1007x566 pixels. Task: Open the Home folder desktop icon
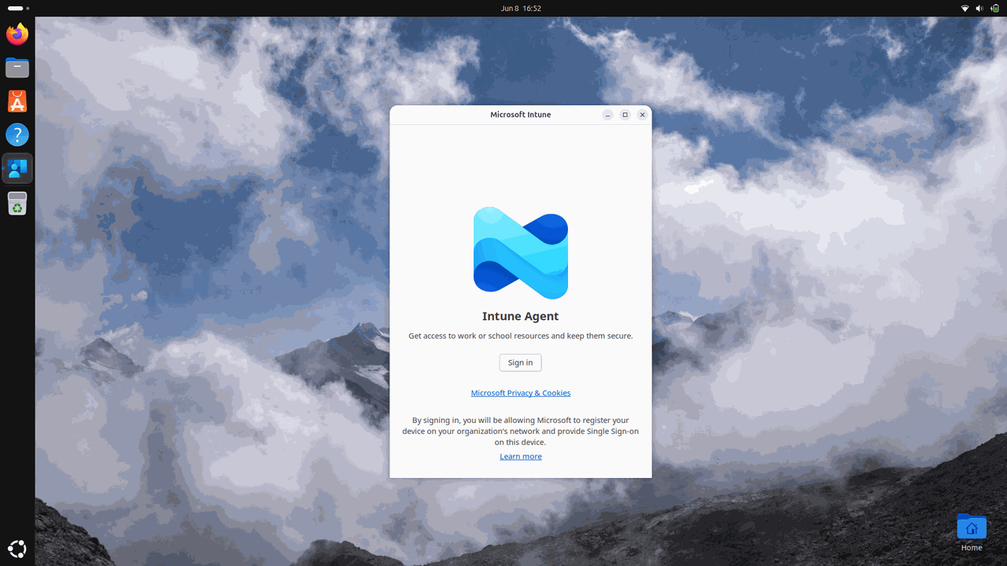972,533
